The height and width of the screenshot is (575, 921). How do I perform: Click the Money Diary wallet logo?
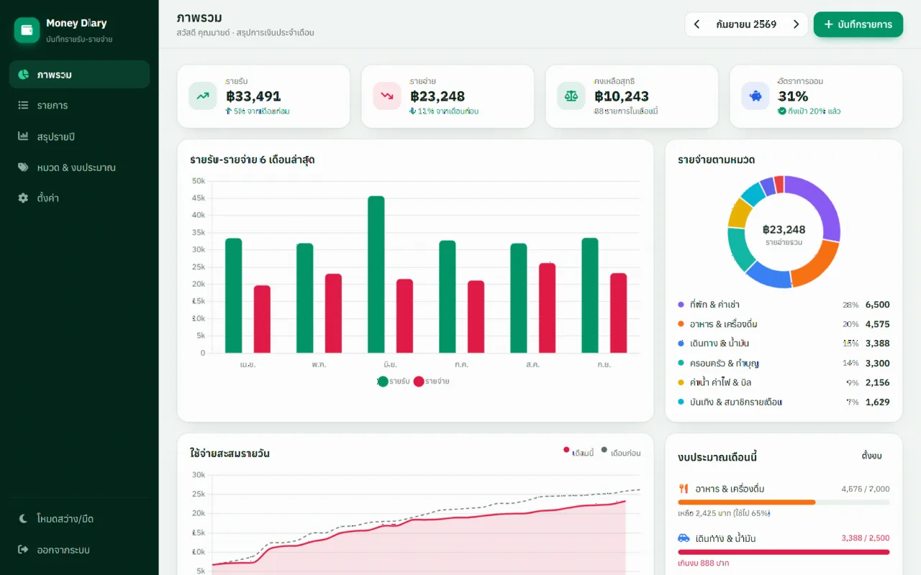pos(27,30)
